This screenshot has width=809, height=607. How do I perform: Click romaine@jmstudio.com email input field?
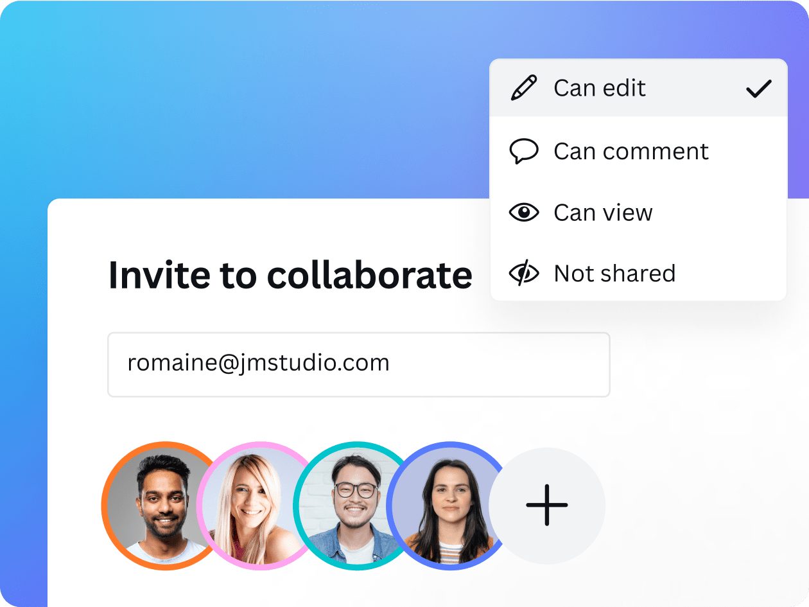tap(359, 364)
